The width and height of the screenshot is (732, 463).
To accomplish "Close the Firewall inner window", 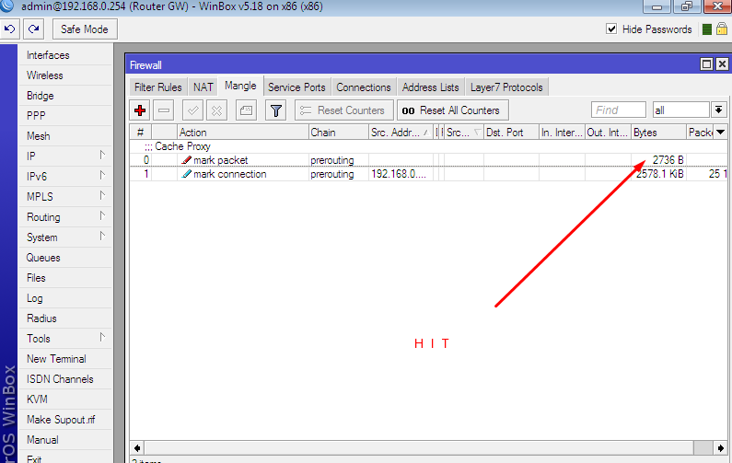I will click(x=722, y=64).
